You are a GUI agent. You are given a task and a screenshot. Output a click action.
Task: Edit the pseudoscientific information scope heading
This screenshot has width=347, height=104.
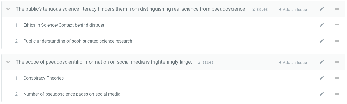[x=322, y=62]
